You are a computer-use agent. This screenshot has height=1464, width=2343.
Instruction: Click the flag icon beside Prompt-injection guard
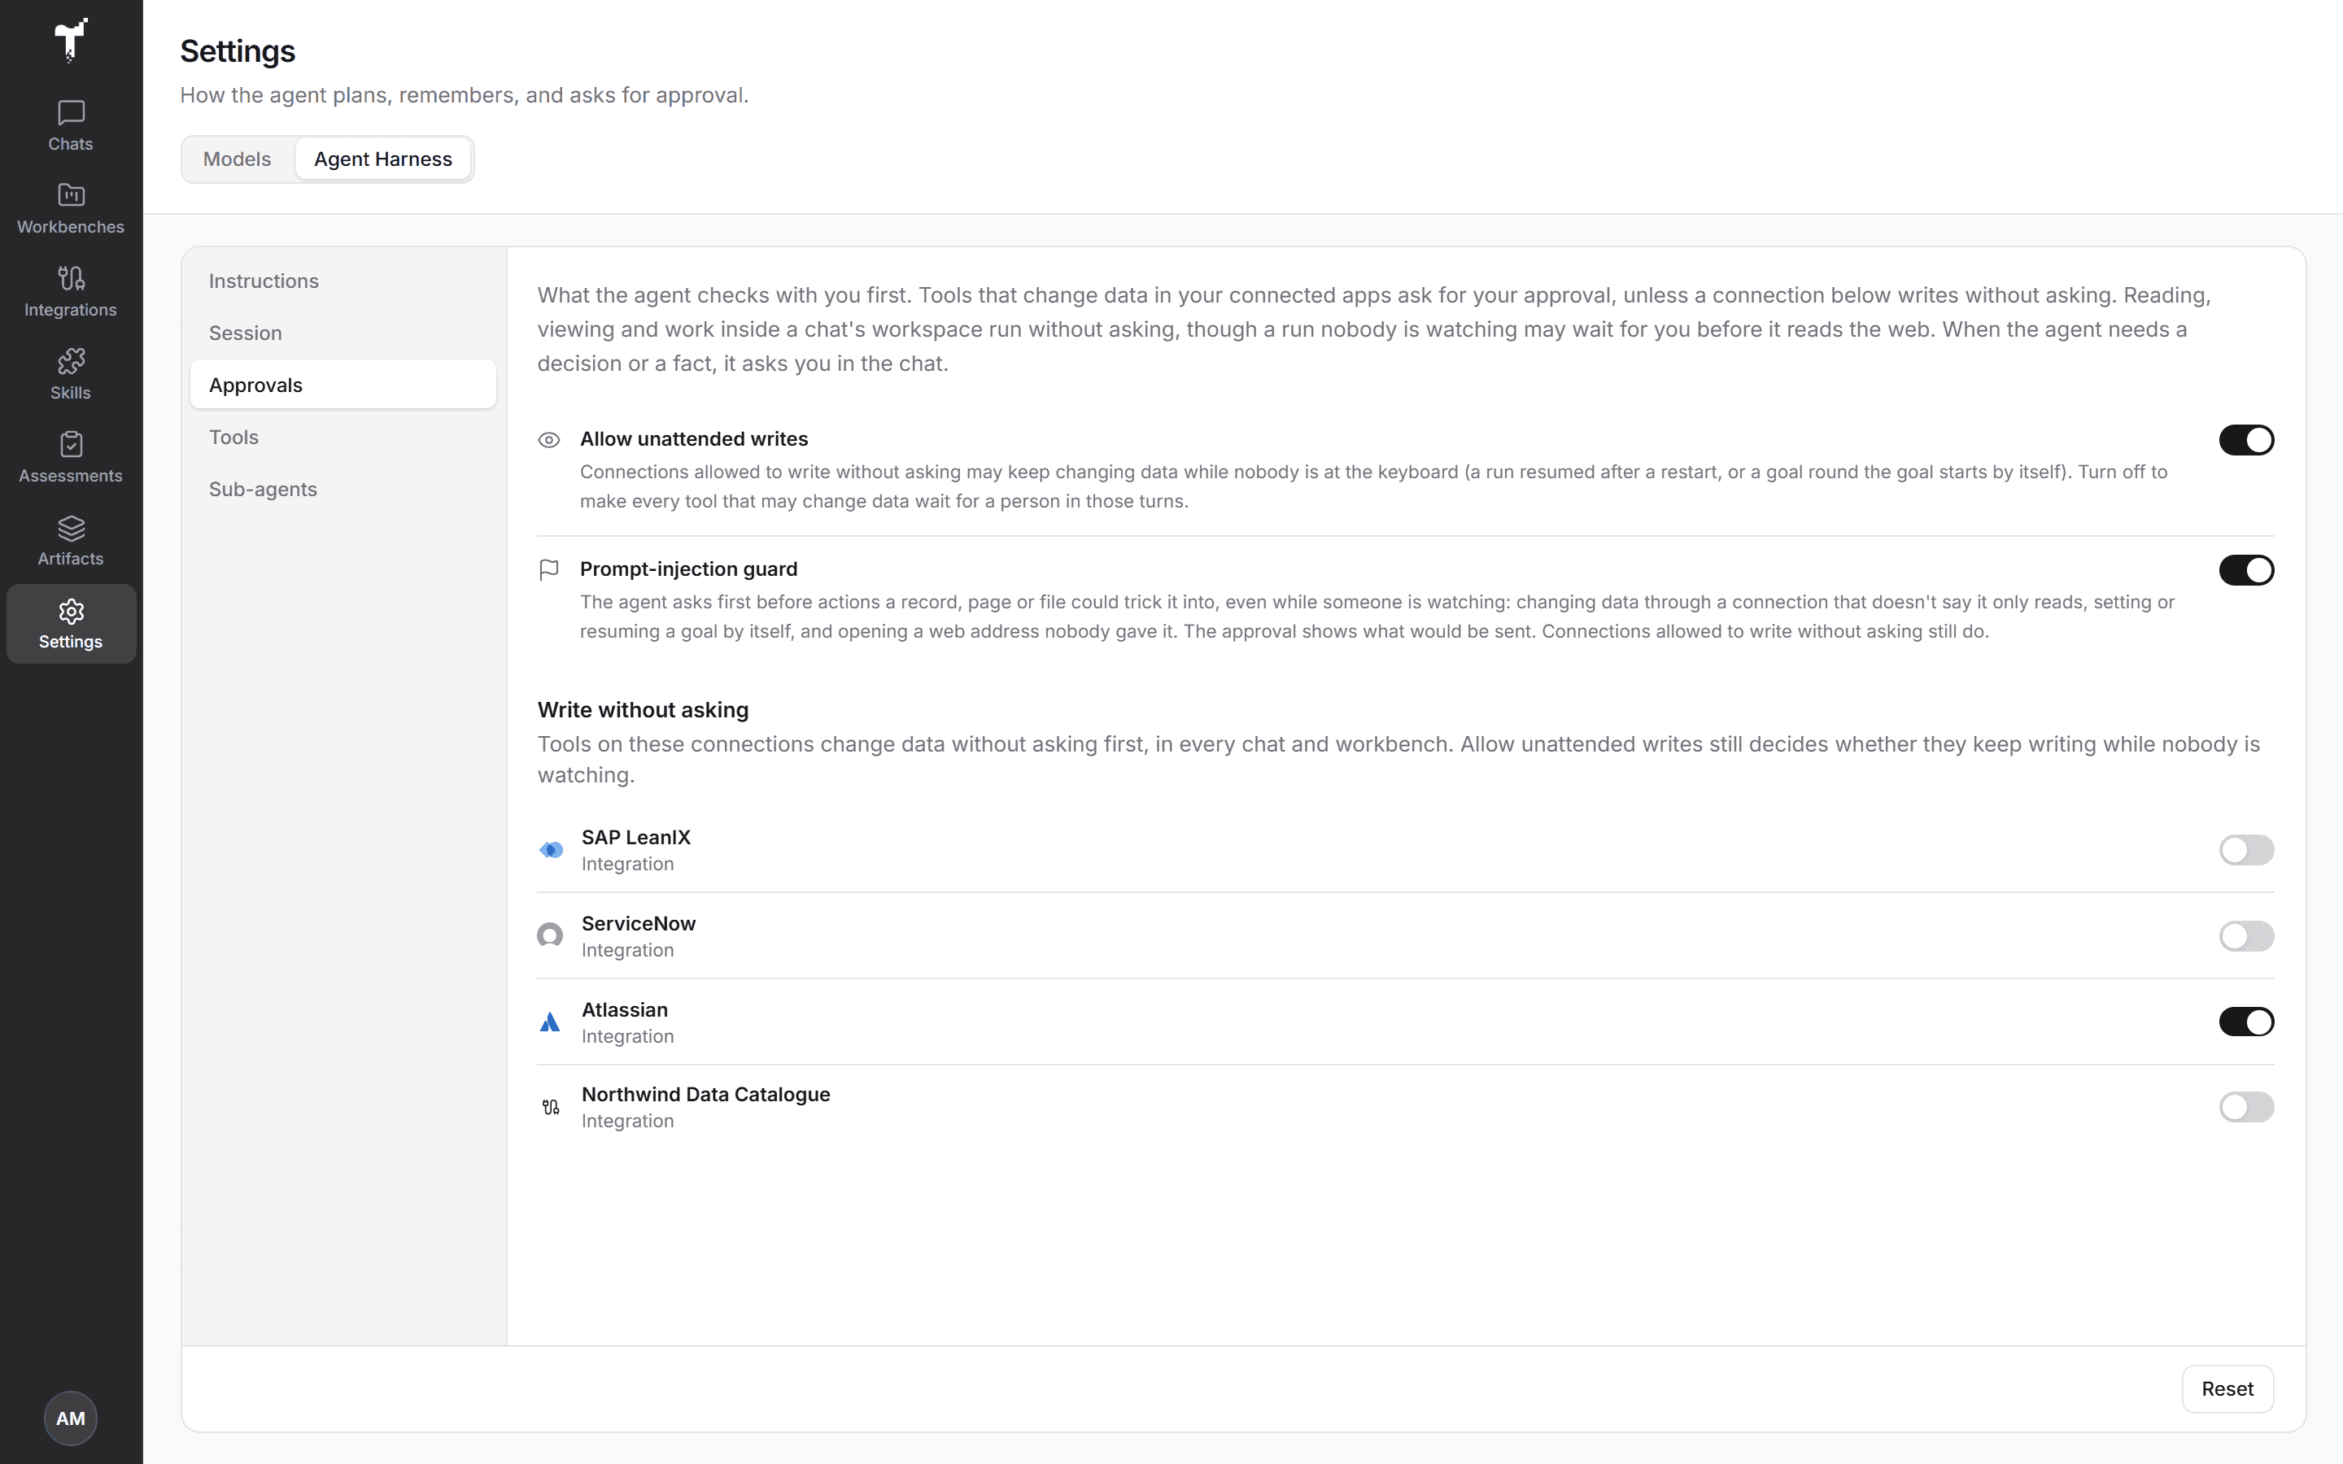coord(549,569)
